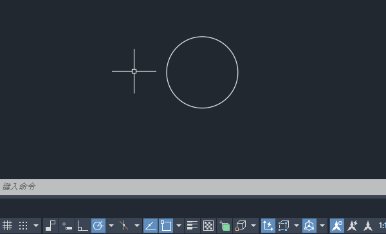Toggle snap mode dotted grid icon
This screenshot has height=234, width=386.
[23, 226]
